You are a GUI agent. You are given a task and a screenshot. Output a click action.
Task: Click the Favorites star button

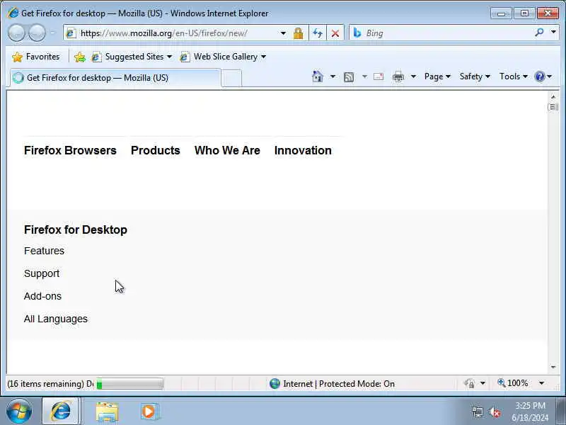(36, 57)
